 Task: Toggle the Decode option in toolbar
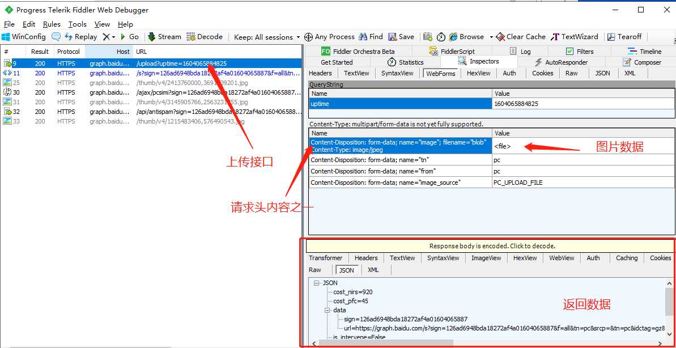tap(205, 37)
